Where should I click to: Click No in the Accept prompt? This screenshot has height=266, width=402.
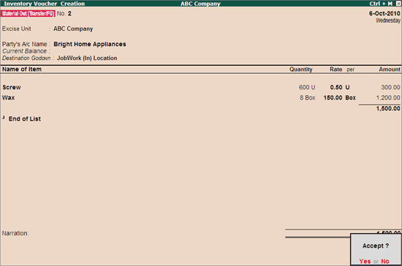coord(385,261)
